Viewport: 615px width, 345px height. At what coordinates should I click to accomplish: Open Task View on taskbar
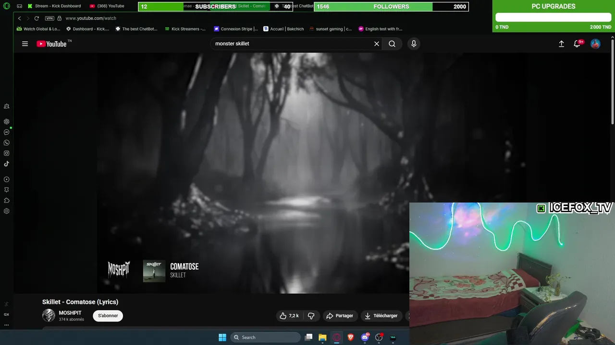(x=309, y=337)
